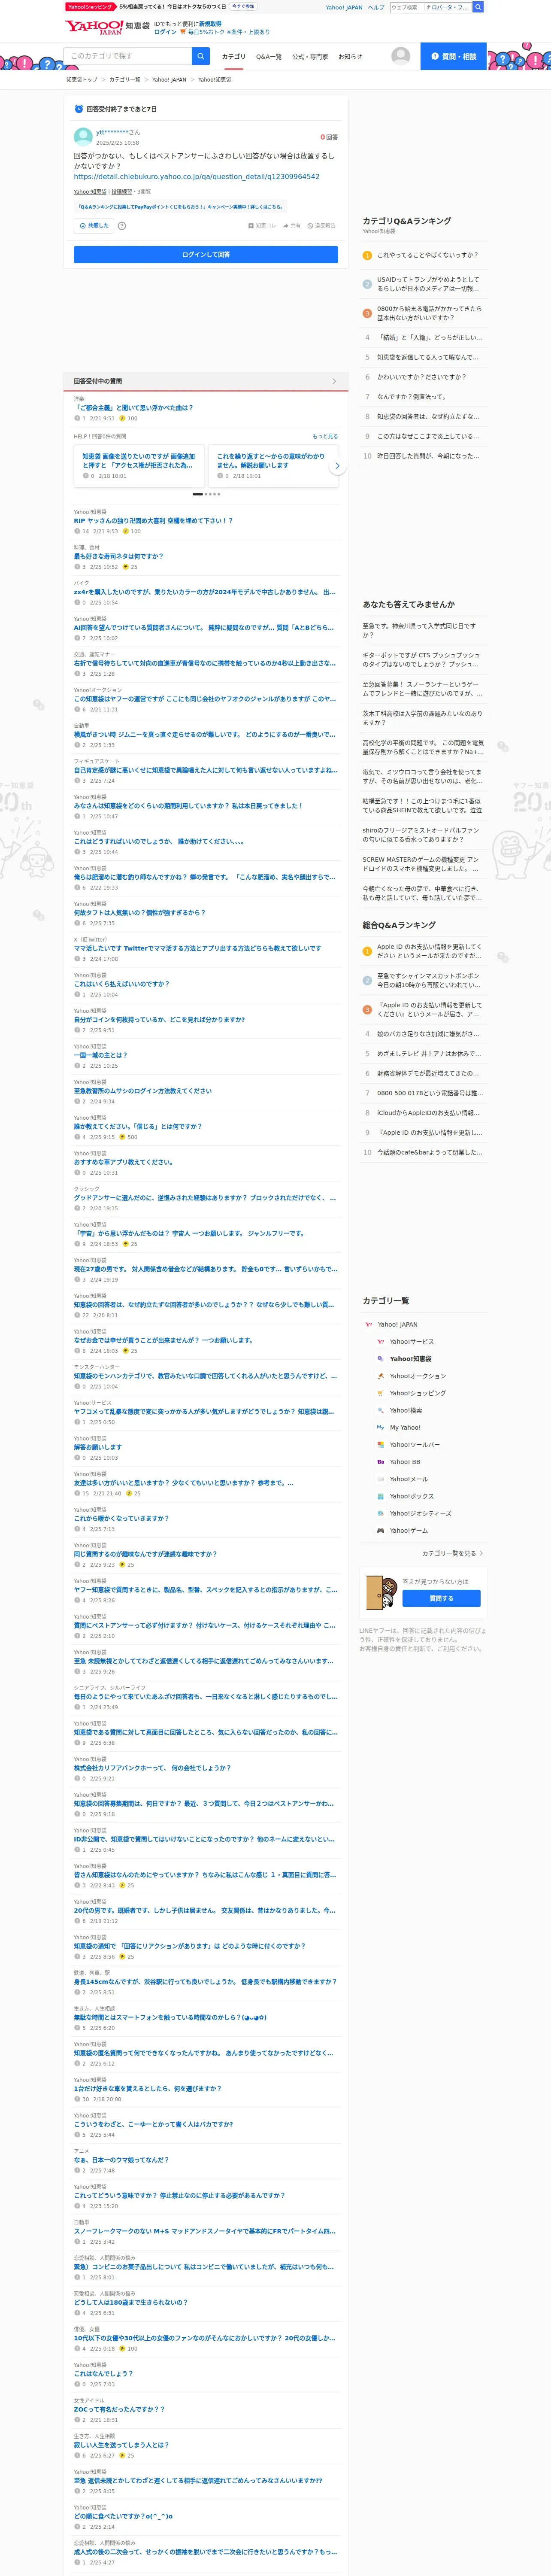Click the 今すぐ参加 shopping banner button

(243, 6)
